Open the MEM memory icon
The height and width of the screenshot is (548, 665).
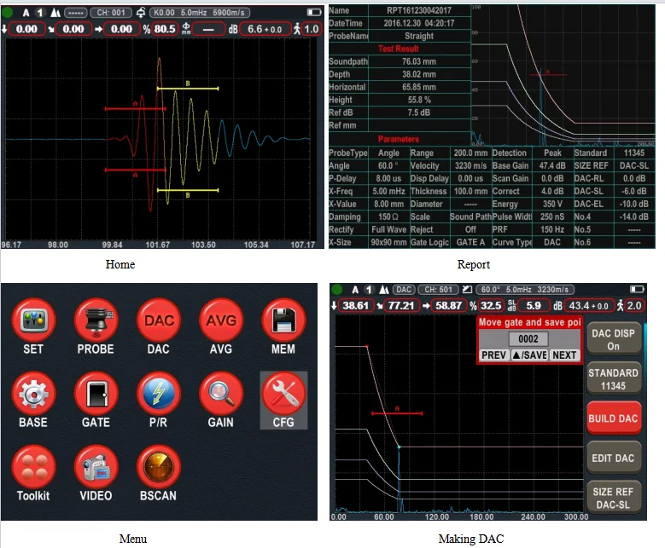[283, 320]
